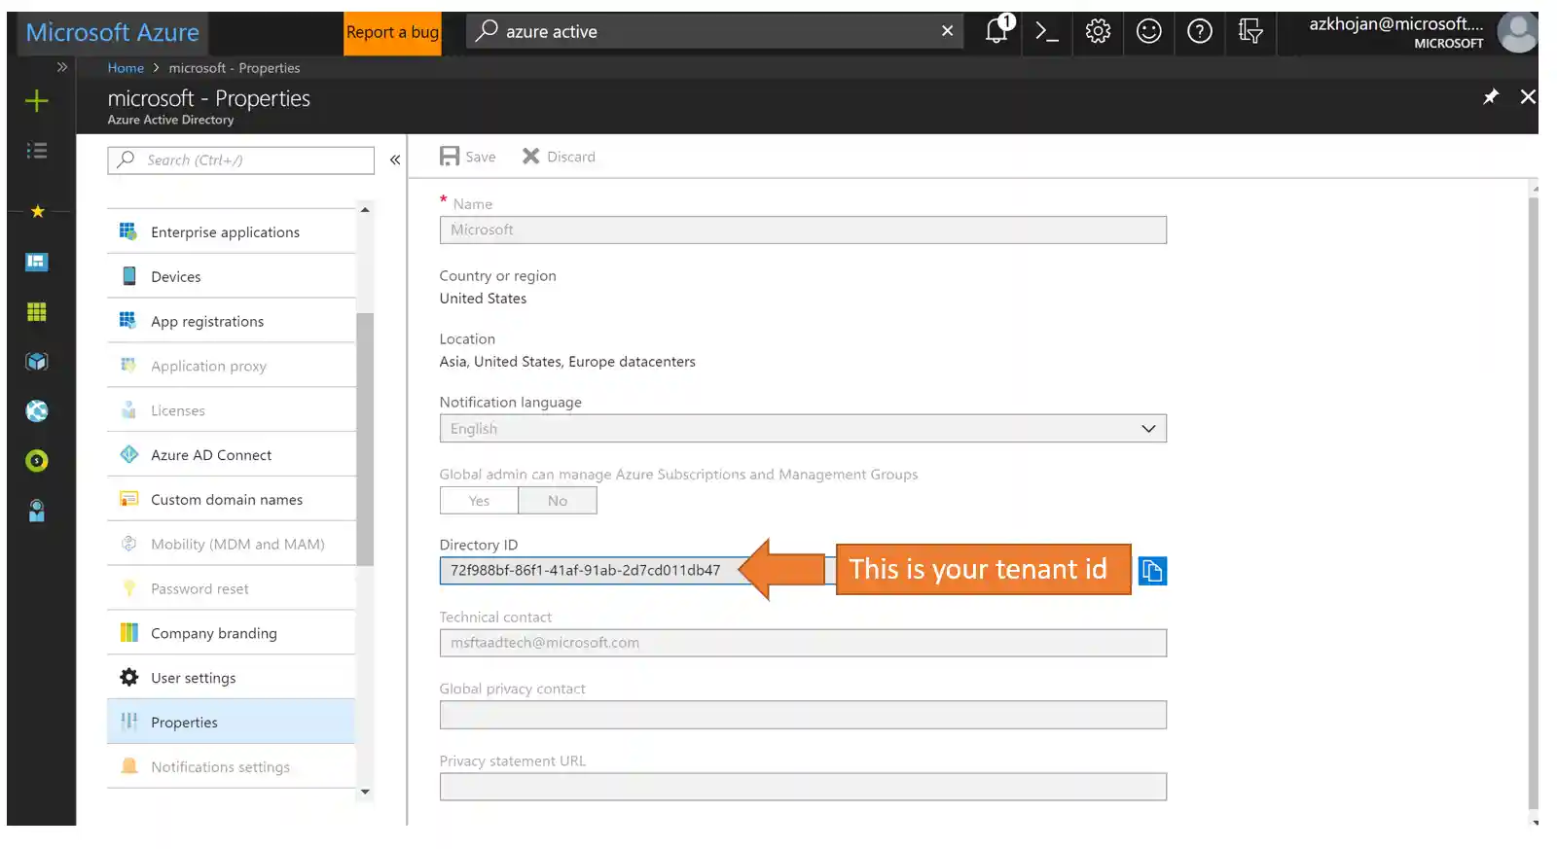
Task: Open Company branding menu item
Action: (x=231, y=634)
